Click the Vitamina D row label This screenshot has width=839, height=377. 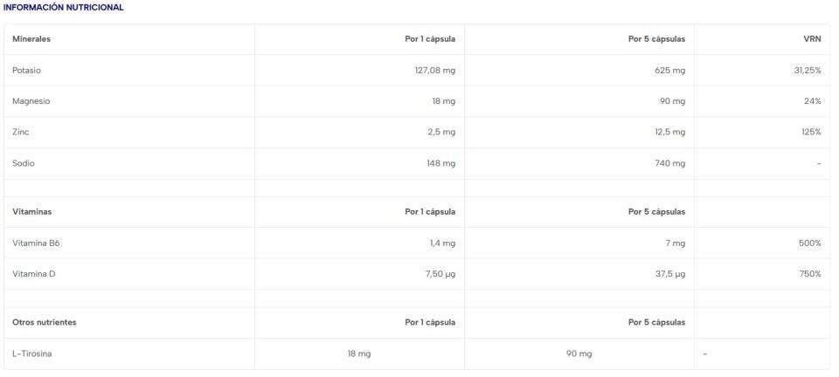(x=34, y=274)
